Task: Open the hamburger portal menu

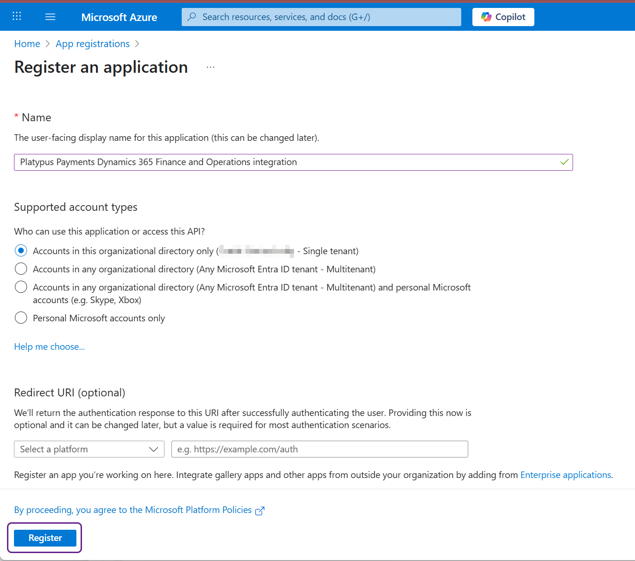Action: point(50,17)
